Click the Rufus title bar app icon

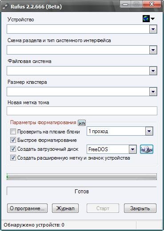[x=5, y=7]
